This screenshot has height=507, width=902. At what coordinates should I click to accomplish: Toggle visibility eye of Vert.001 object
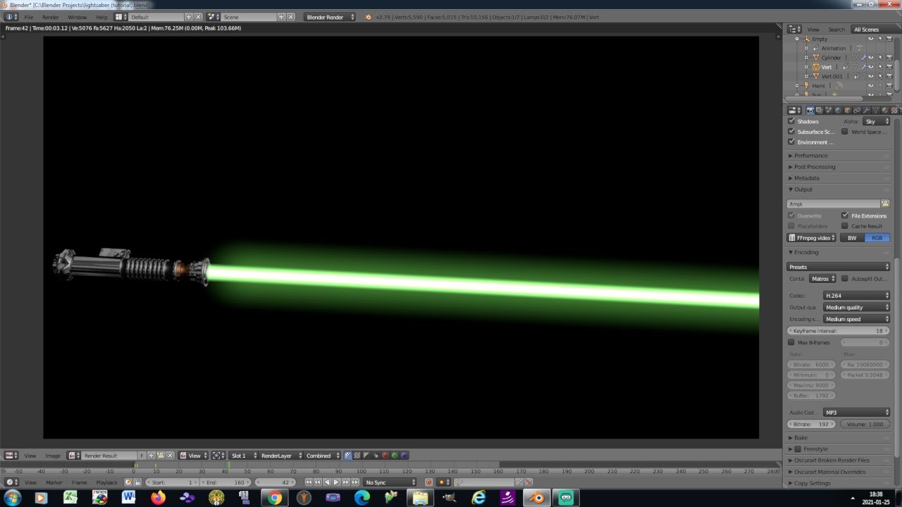click(x=871, y=76)
